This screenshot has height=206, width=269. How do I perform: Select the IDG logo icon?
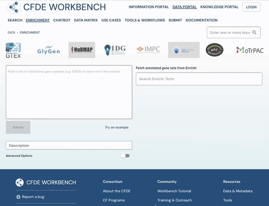point(115,50)
